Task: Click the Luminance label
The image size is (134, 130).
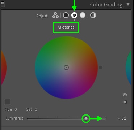Action: (x=14, y=118)
